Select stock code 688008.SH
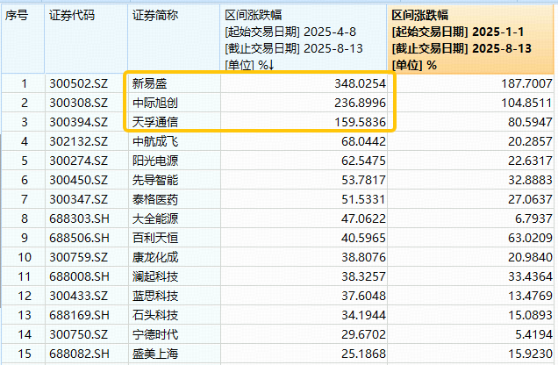This screenshot has width=558, height=365. click(79, 276)
